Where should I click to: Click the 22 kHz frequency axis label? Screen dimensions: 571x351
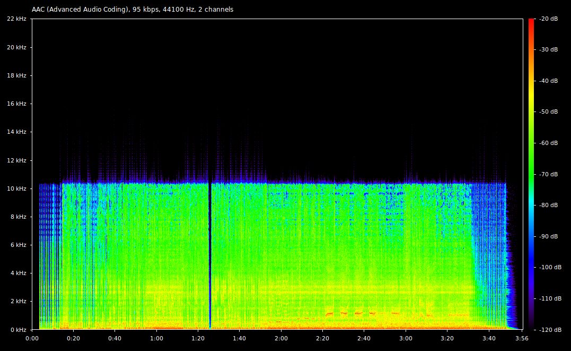tap(17, 19)
